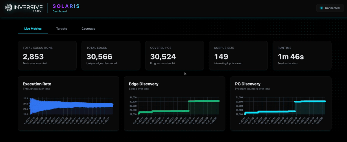
Task: Click the 30,566 total edges value
Action: point(99,57)
